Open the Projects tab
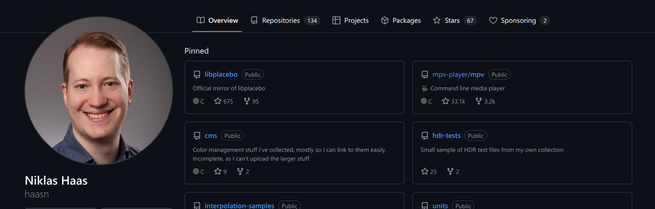The width and height of the screenshot is (655, 209). (350, 20)
